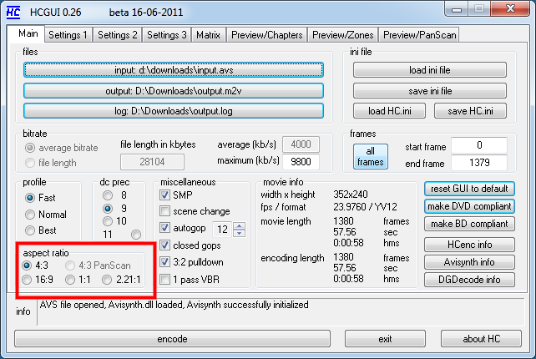Click the autogop value field showing 12
536x359 pixels.
[222, 229]
